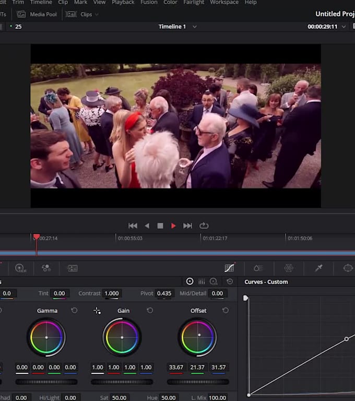
Task: Stop playback
Action: tap(160, 226)
